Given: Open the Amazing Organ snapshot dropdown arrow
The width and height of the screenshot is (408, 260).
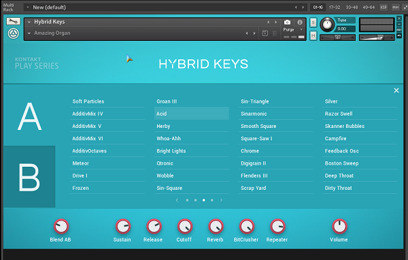Looking at the screenshot, I should coord(29,33).
